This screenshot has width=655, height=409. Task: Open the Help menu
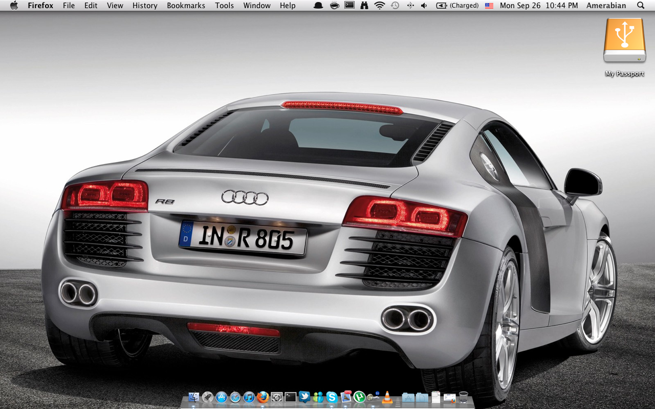click(288, 6)
